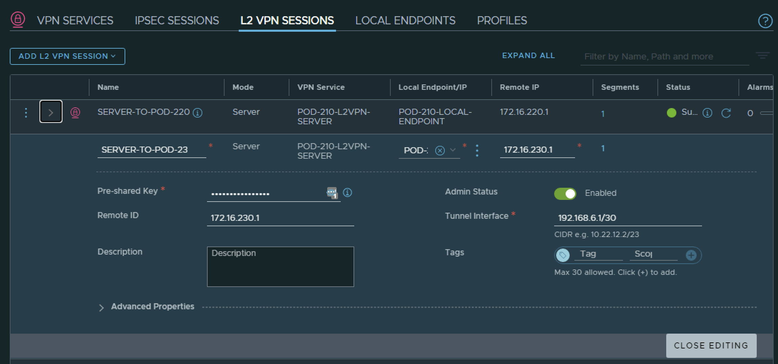Click info icon next to SERVER-TO-POD-220 name

[198, 113]
